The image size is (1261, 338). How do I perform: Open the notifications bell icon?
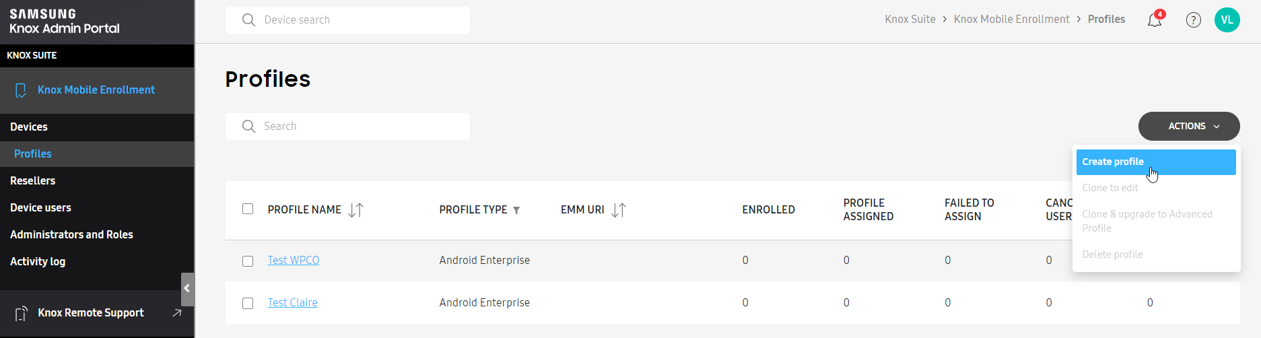click(1155, 20)
